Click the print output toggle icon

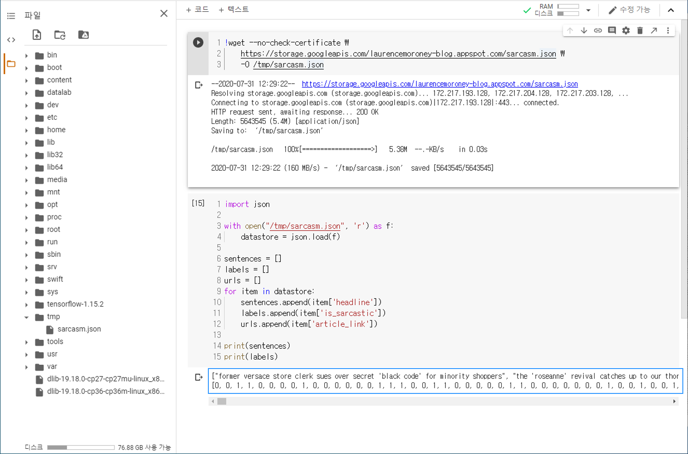point(199,377)
